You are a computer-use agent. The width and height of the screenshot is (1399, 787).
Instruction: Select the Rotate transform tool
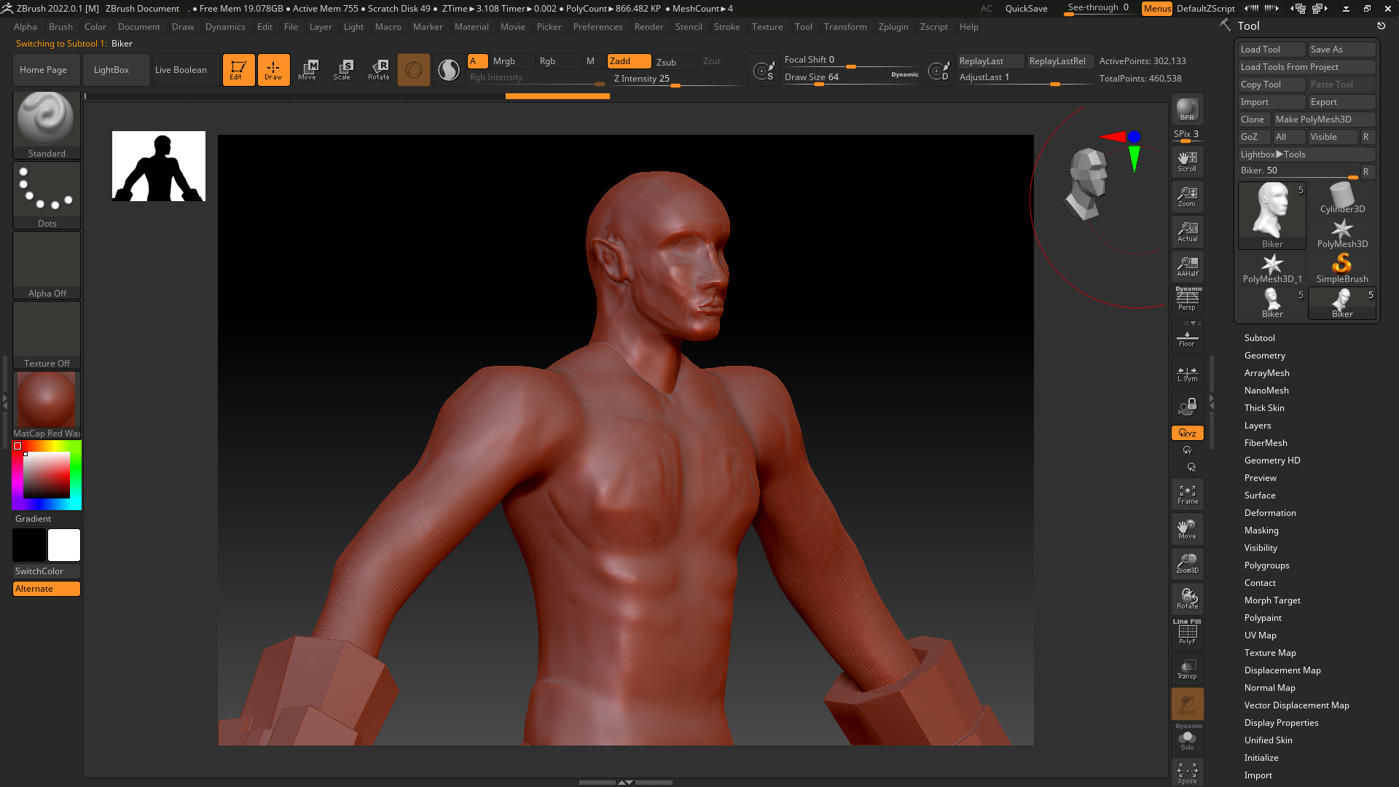pos(378,70)
